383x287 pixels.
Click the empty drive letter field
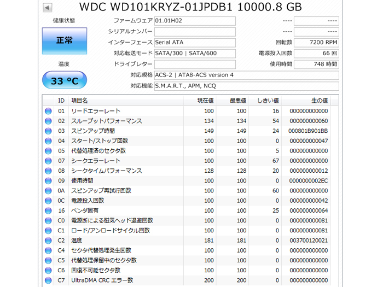coord(195,64)
